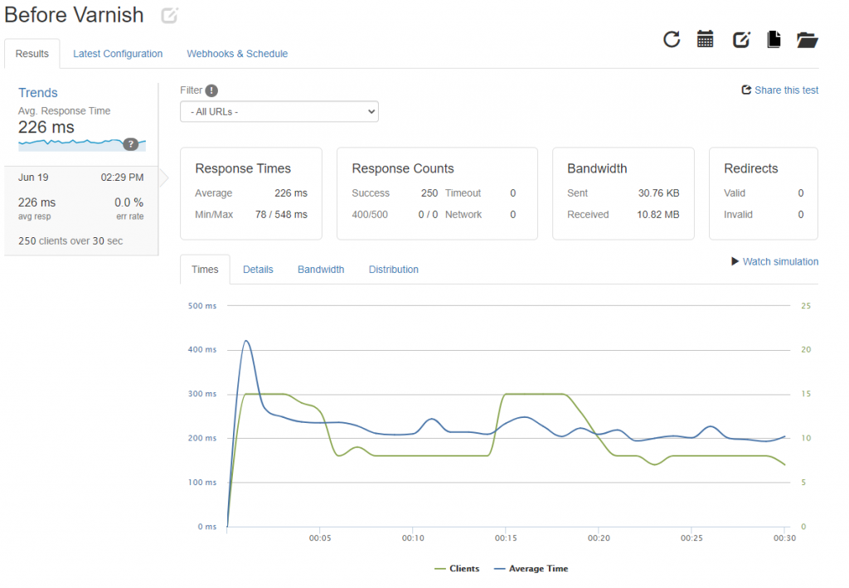Click the 250 clients over 30 sec text
This screenshot has height=588, width=849.
click(x=70, y=241)
